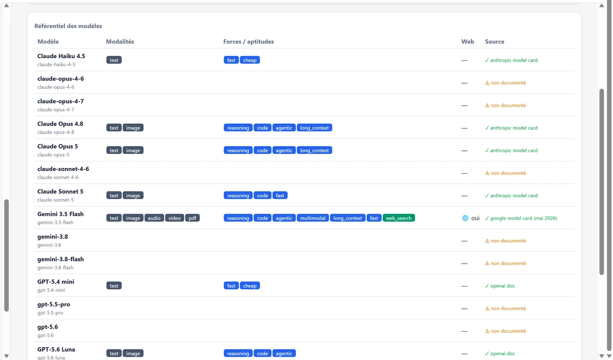Click the 'Référentiel des modèles' heading

tap(68, 26)
